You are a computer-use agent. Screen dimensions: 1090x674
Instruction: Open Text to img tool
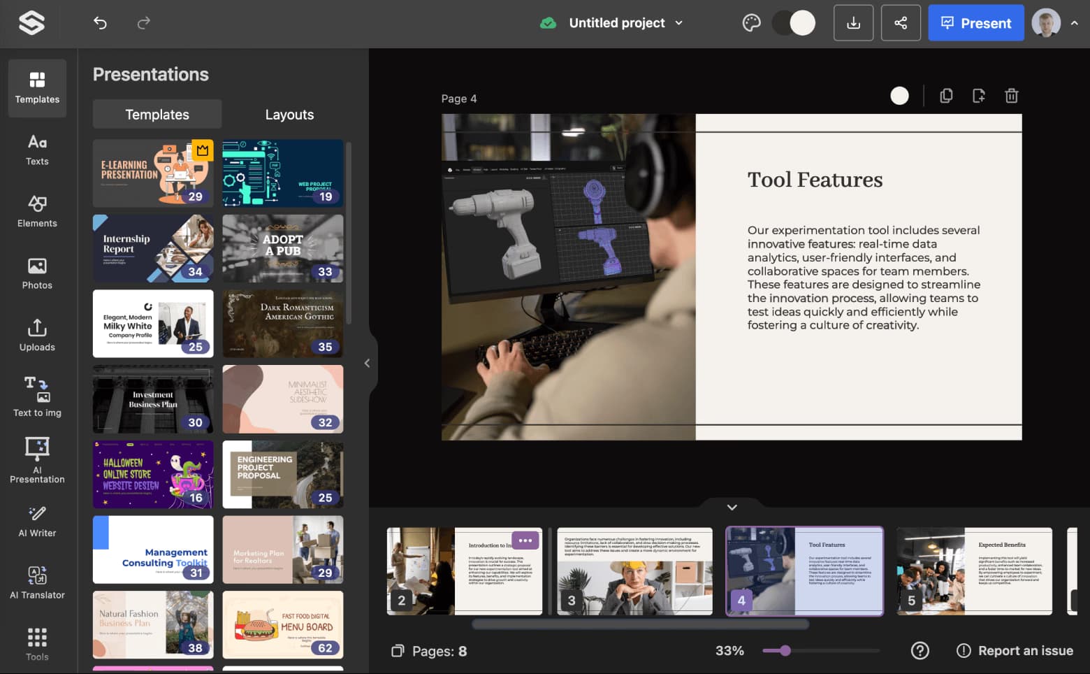point(37,396)
